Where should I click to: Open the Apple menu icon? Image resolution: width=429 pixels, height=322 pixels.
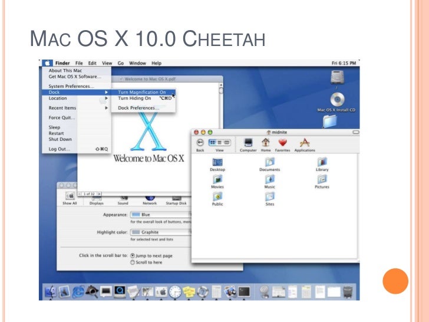(47, 63)
